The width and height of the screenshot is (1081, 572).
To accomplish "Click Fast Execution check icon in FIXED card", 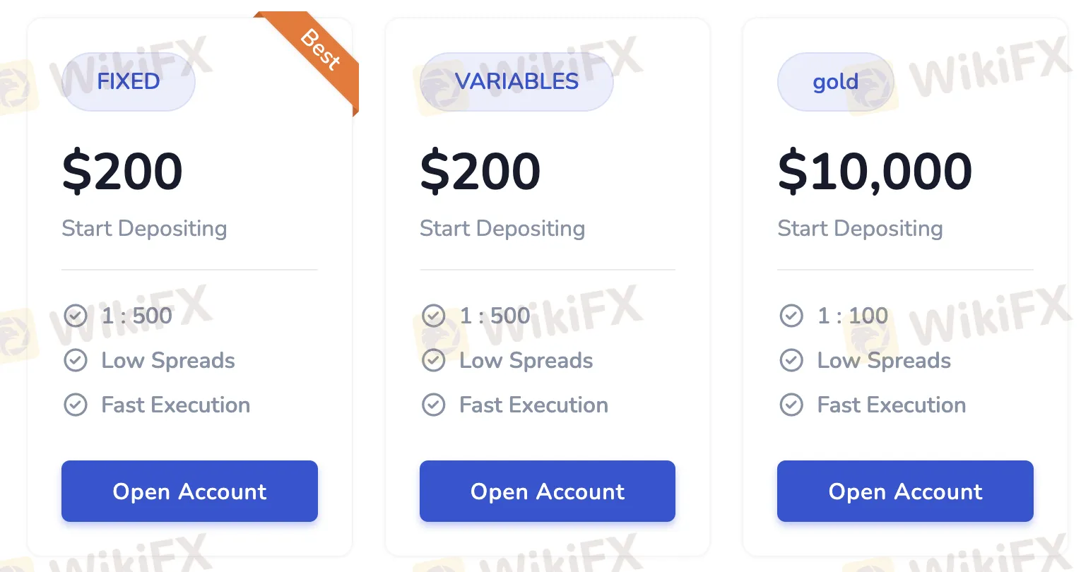I will tap(76, 405).
